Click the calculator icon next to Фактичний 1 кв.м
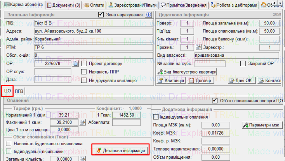This screenshot has width=285, height=161. pyautogui.click(x=82, y=122)
